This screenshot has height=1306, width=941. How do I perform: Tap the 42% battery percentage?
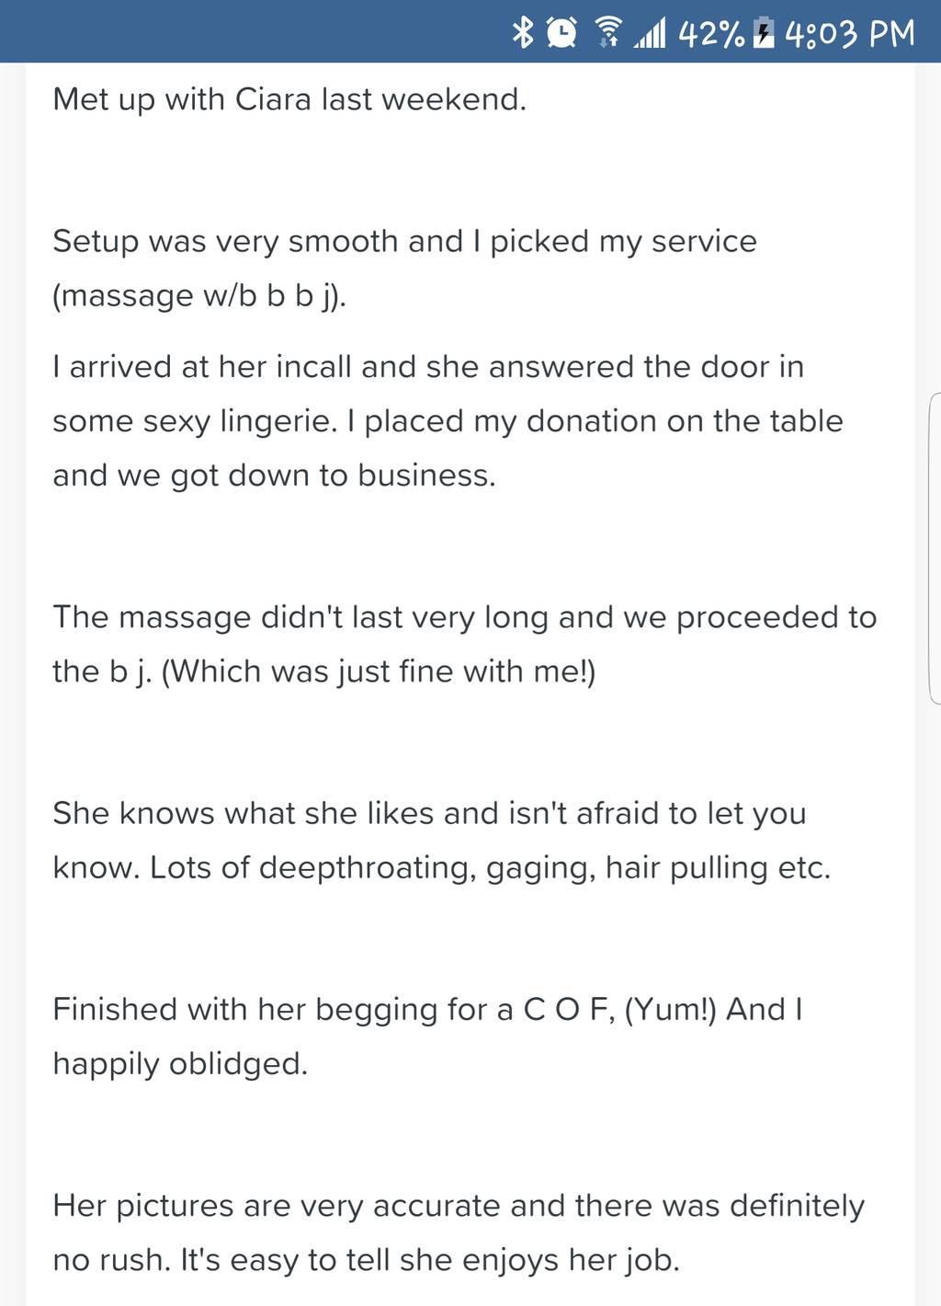pos(711,33)
